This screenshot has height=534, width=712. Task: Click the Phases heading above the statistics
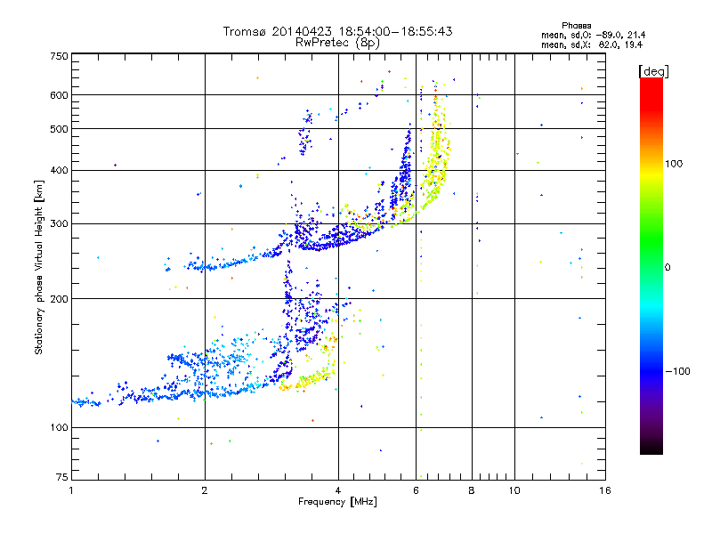pos(576,26)
